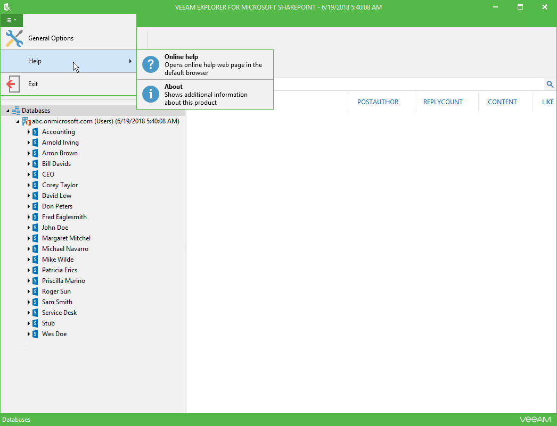Select the Sam Smith tree item

pos(57,302)
